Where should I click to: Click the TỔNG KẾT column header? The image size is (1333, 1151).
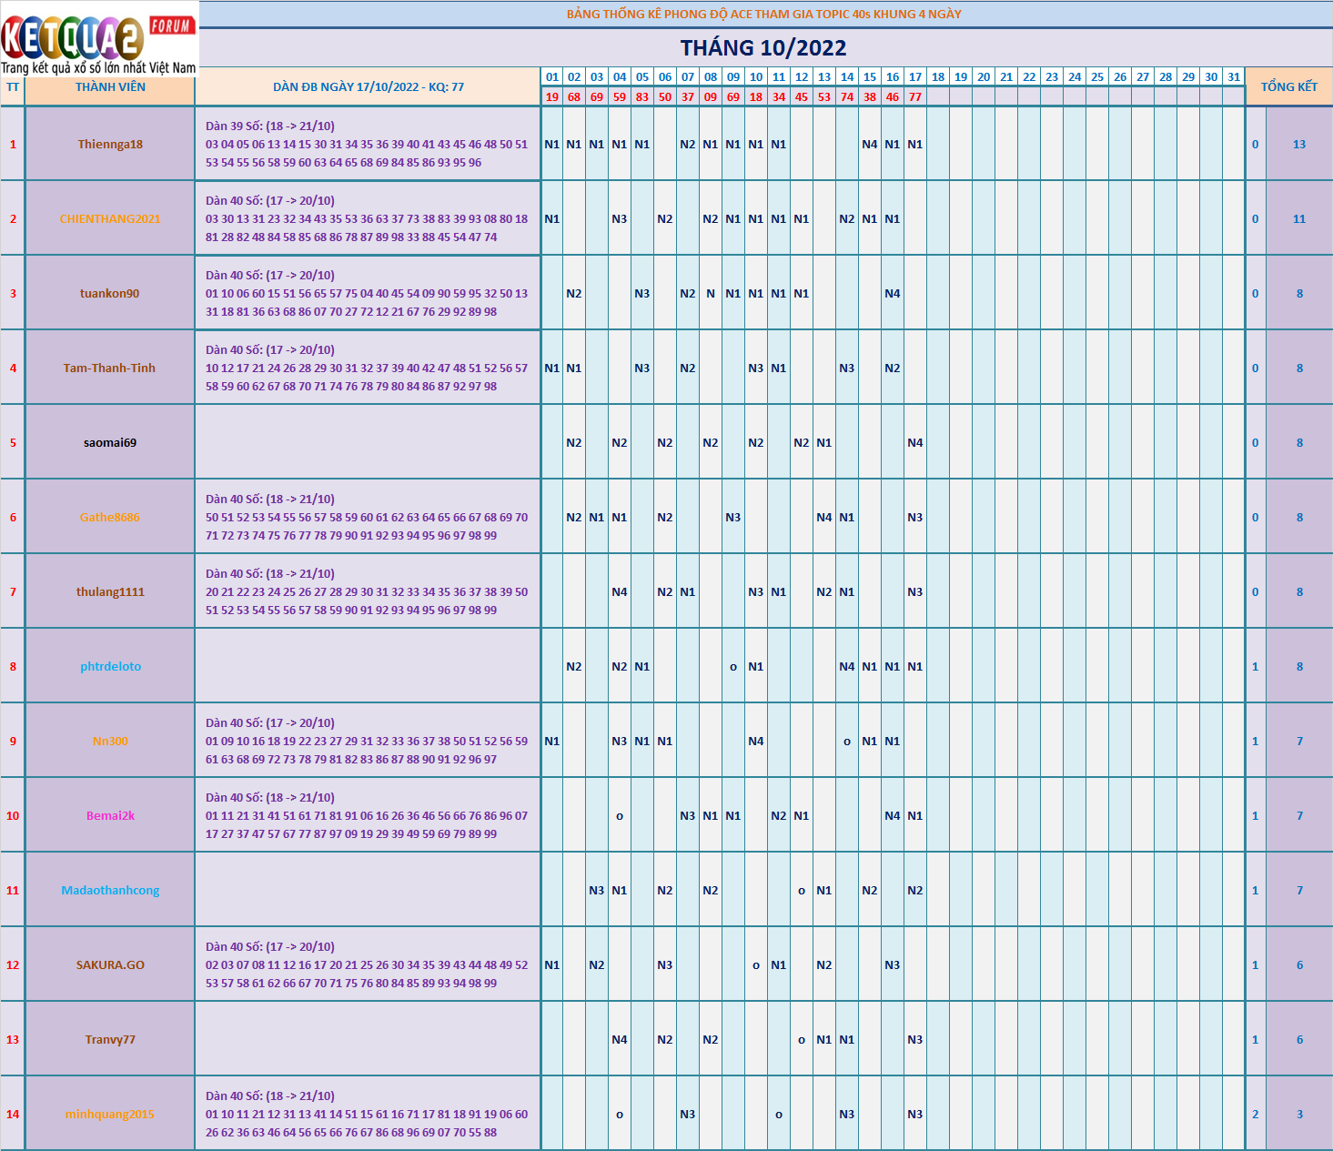(1288, 86)
